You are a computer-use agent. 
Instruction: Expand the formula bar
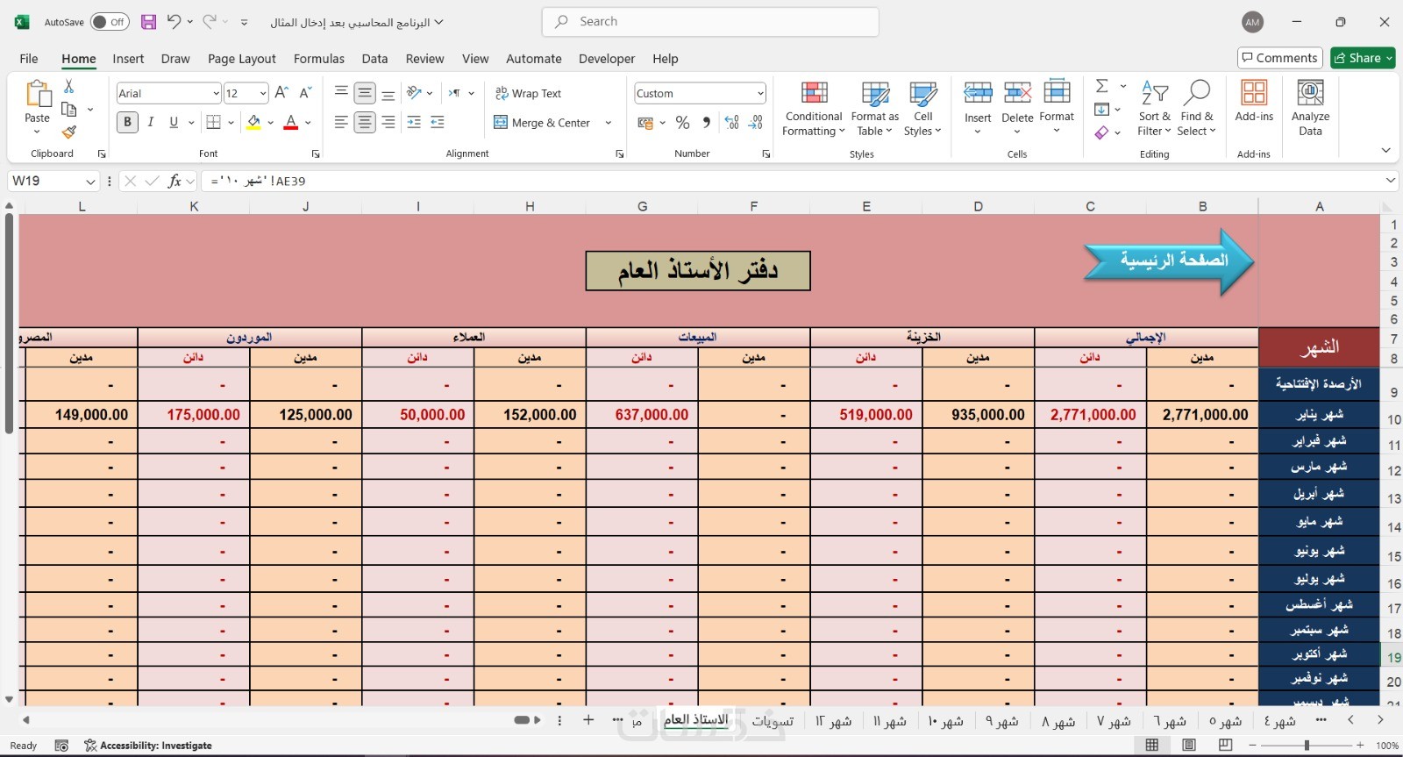pos(1391,181)
